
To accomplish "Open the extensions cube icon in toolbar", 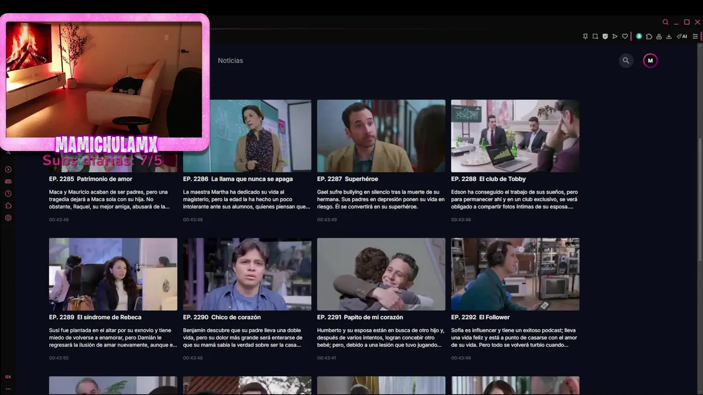I will coord(649,37).
